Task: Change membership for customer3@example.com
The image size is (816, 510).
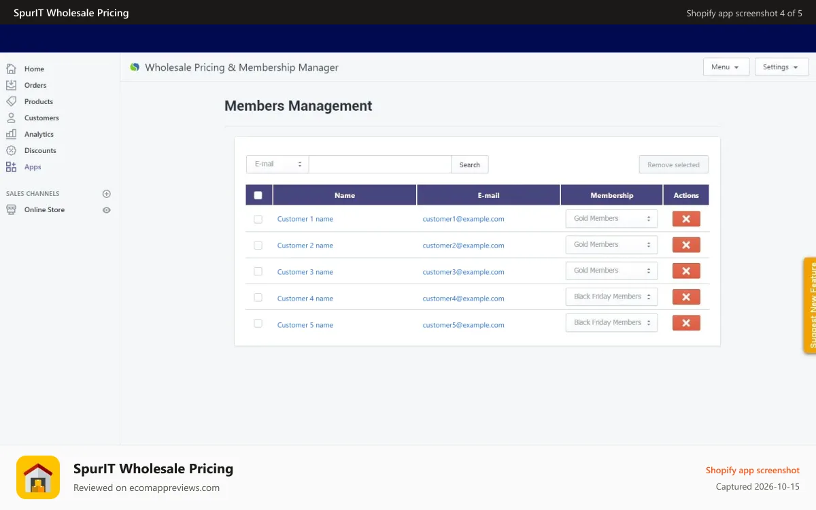Action: [611, 271]
